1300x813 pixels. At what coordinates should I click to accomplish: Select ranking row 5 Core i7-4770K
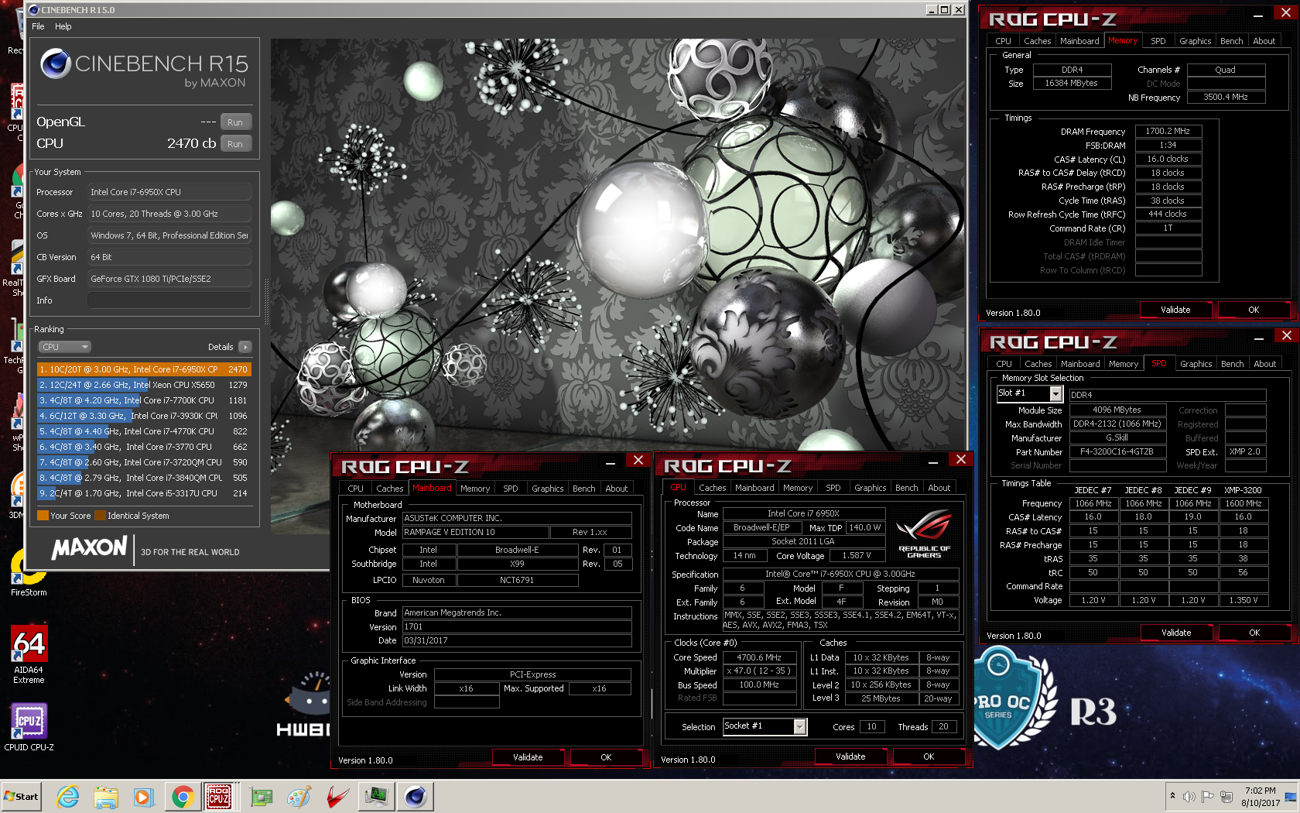click(144, 431)
